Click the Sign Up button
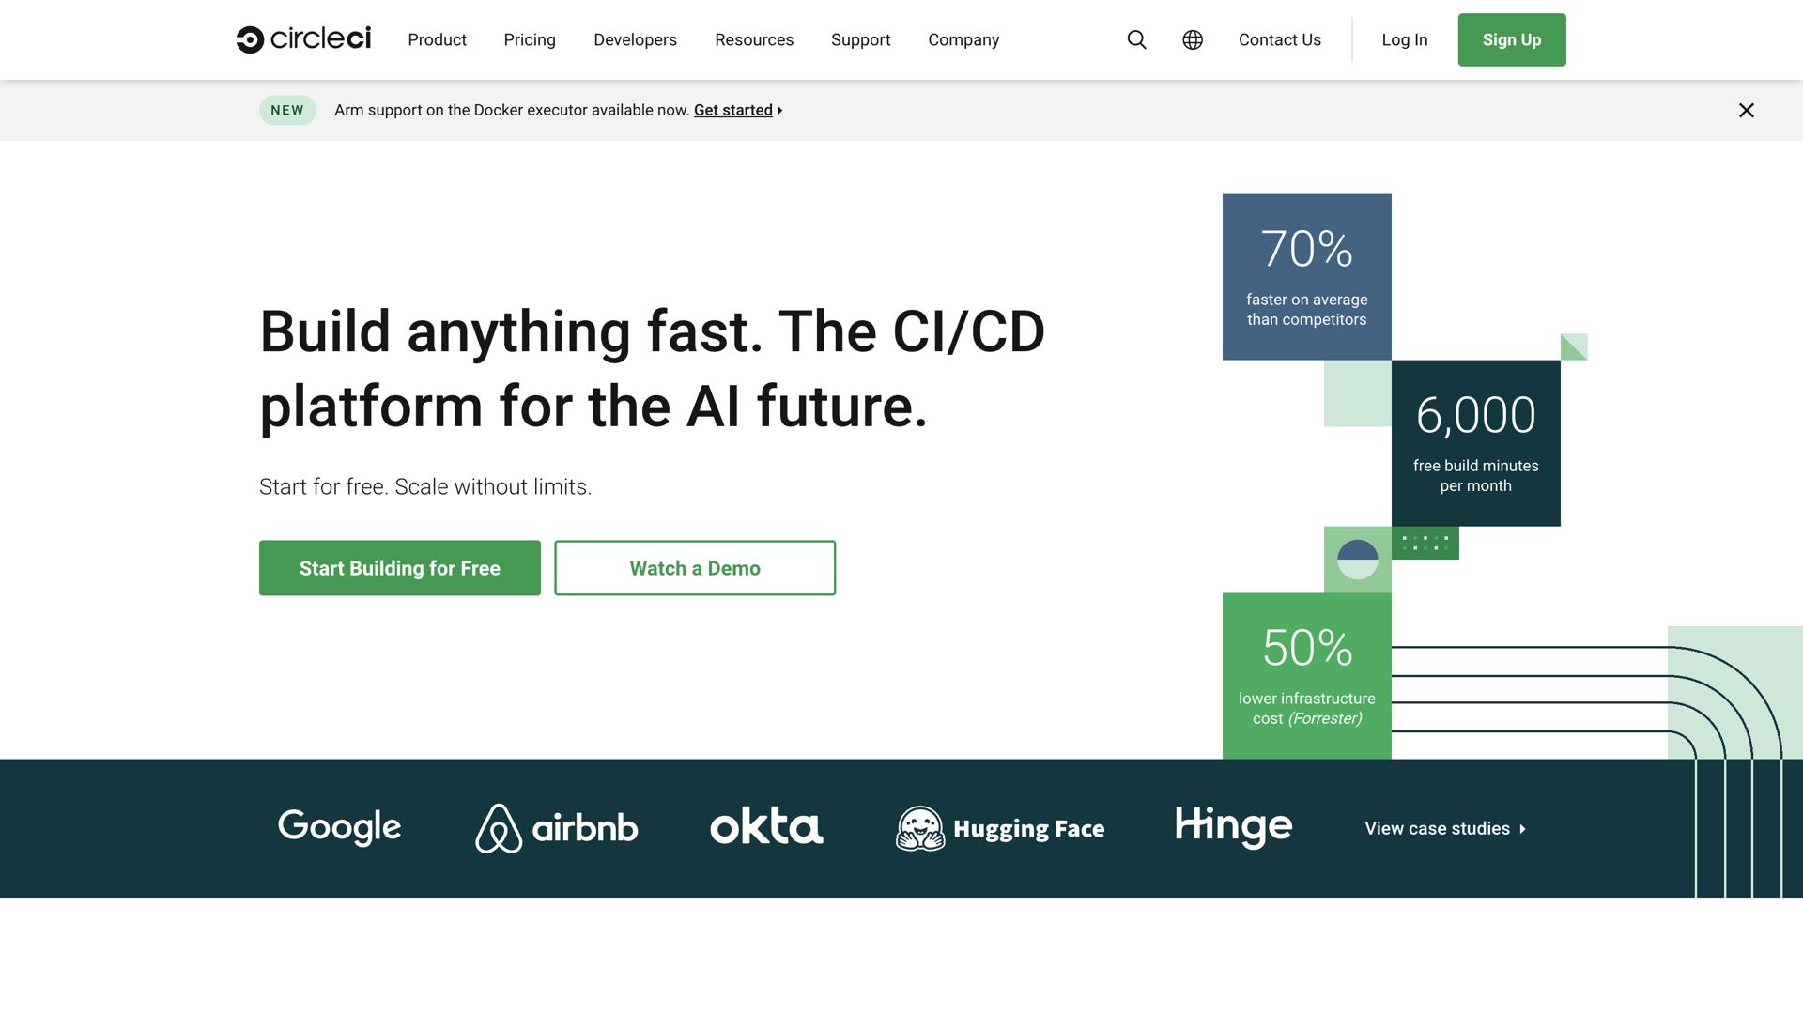The width and height of the screenshot is (1803, 1014). pos(1511,39)
